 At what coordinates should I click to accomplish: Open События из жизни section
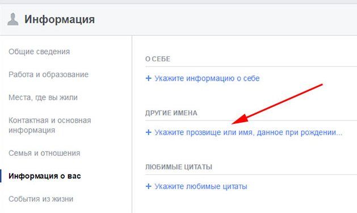click(x=41, y=199)
